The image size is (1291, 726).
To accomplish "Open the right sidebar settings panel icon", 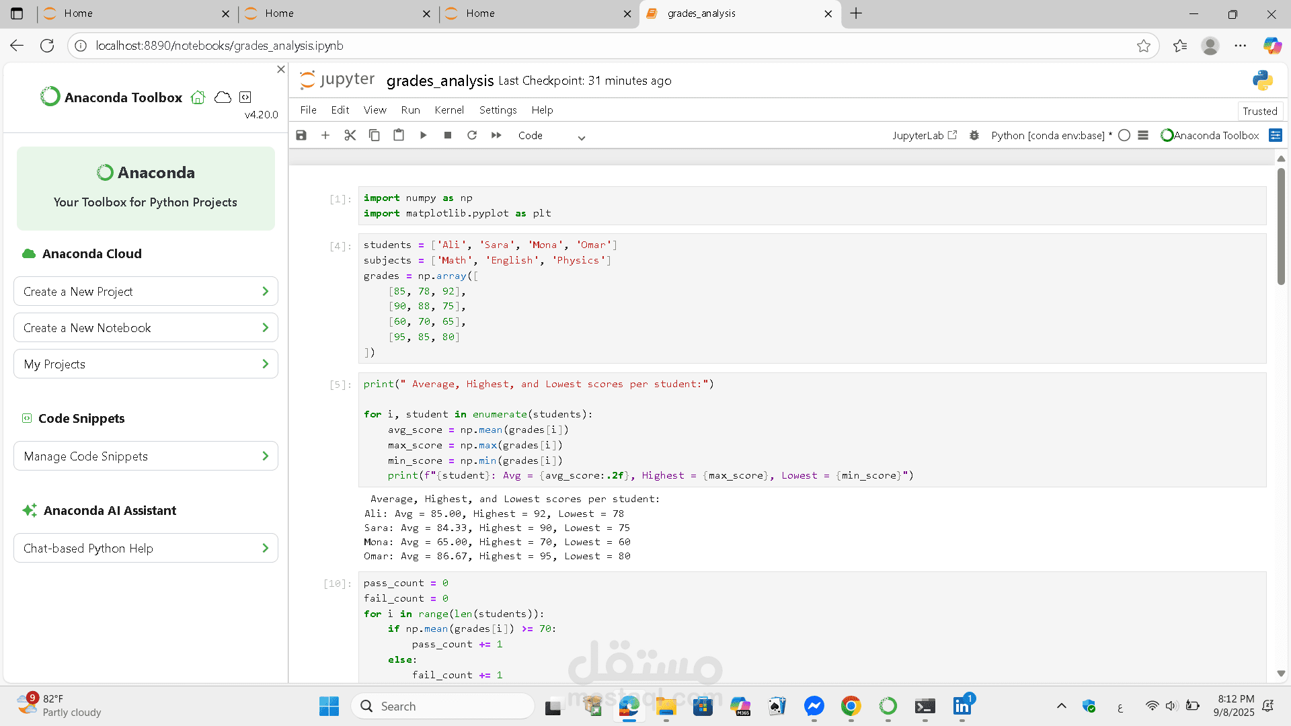I will 1275,136.
